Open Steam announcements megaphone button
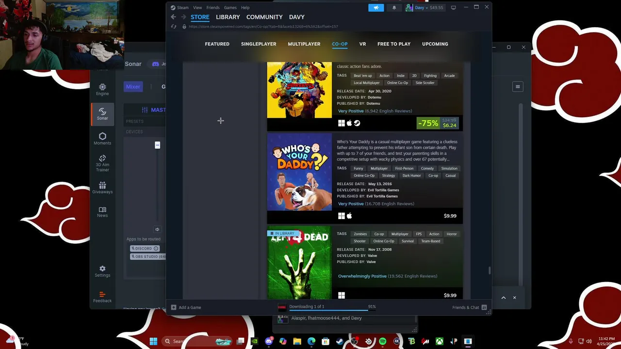The image size is (621, 349). (x=376, y=7)
